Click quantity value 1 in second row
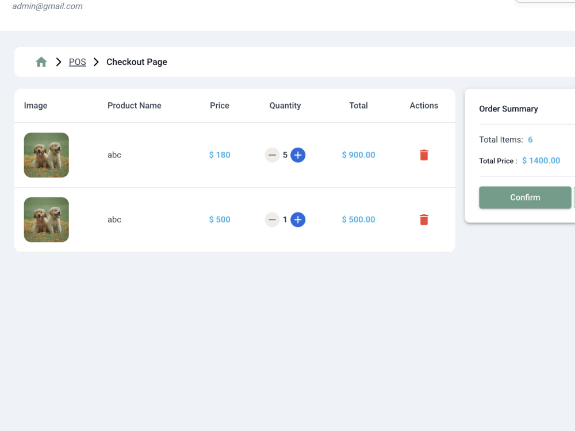This screenshot has height=431, width=575. click(x=285, y=220)
